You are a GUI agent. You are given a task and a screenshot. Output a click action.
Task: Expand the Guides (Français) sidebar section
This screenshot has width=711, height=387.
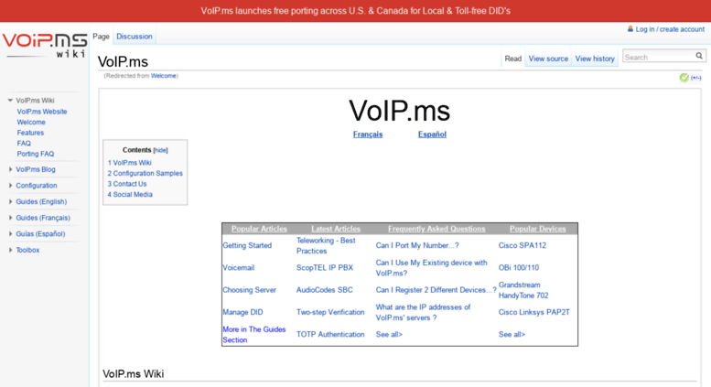click(x=10, y=218)
